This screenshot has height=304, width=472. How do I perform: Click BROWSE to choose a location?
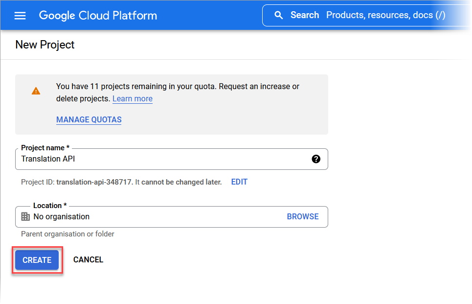tap(303, 216)
